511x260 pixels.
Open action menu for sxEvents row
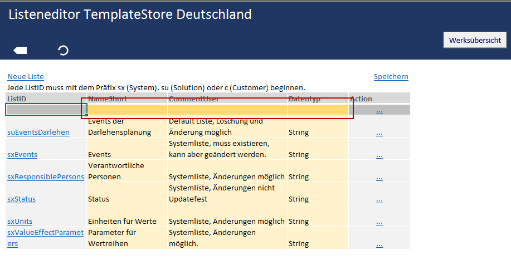(x=379, y=155)
